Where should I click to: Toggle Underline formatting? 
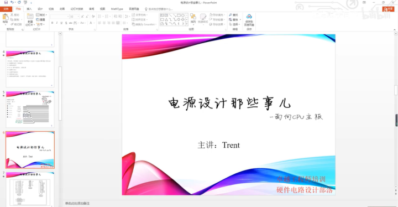pos(61,23)
